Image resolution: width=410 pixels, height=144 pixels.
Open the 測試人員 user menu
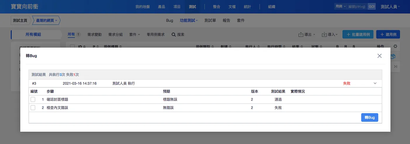390,6
